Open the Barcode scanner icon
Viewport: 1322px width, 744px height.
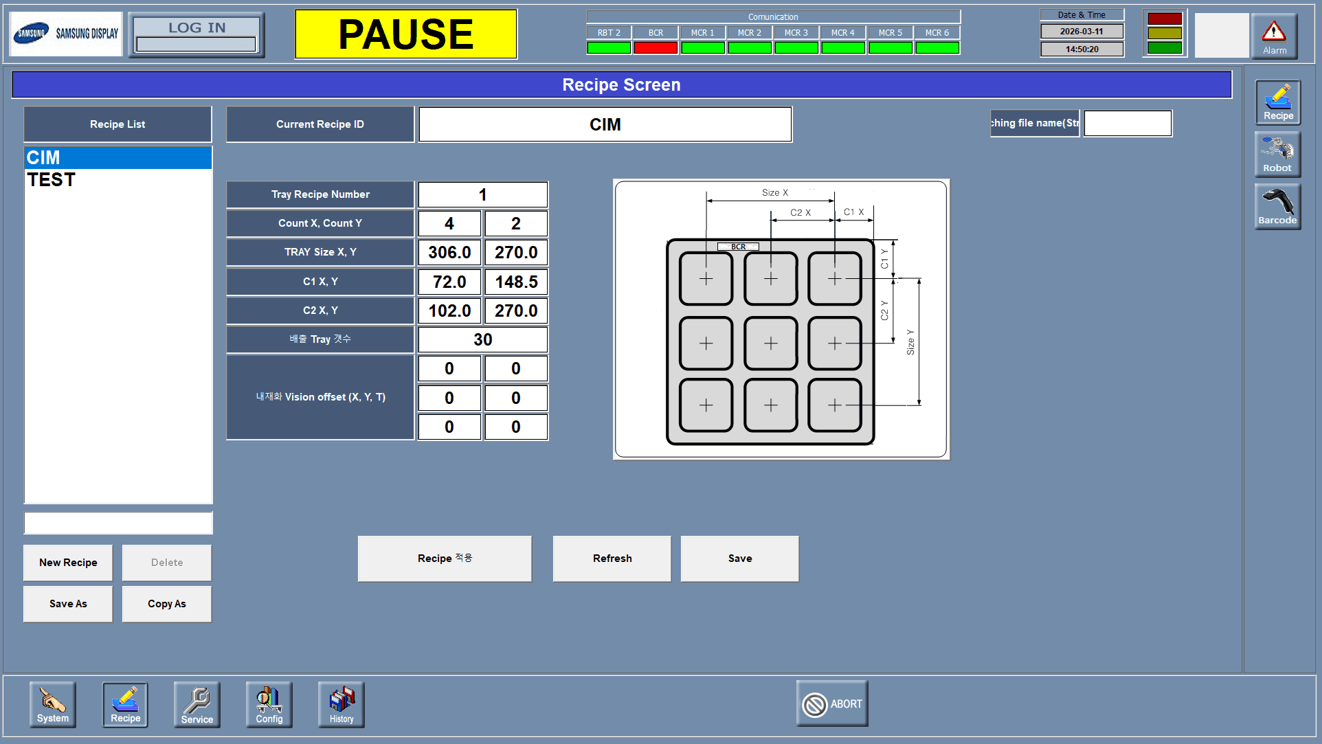click(x=1277, y=207)
